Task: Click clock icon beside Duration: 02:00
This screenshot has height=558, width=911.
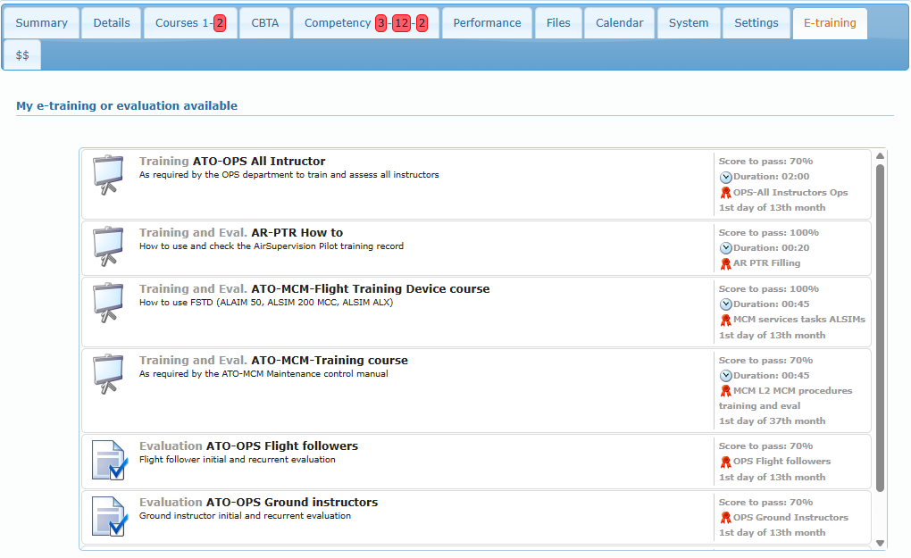Action: pyautogui.click(x=725, y=177)
